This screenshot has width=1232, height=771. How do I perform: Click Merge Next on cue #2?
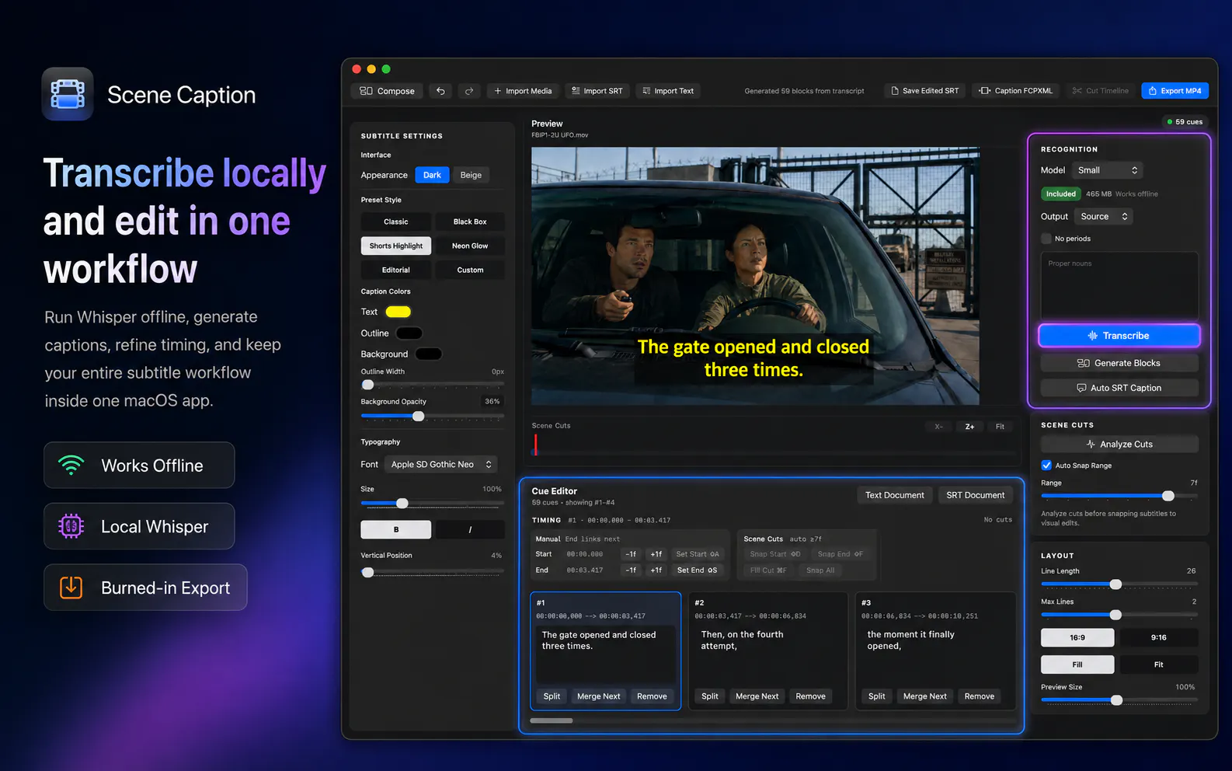coord(757,696)
